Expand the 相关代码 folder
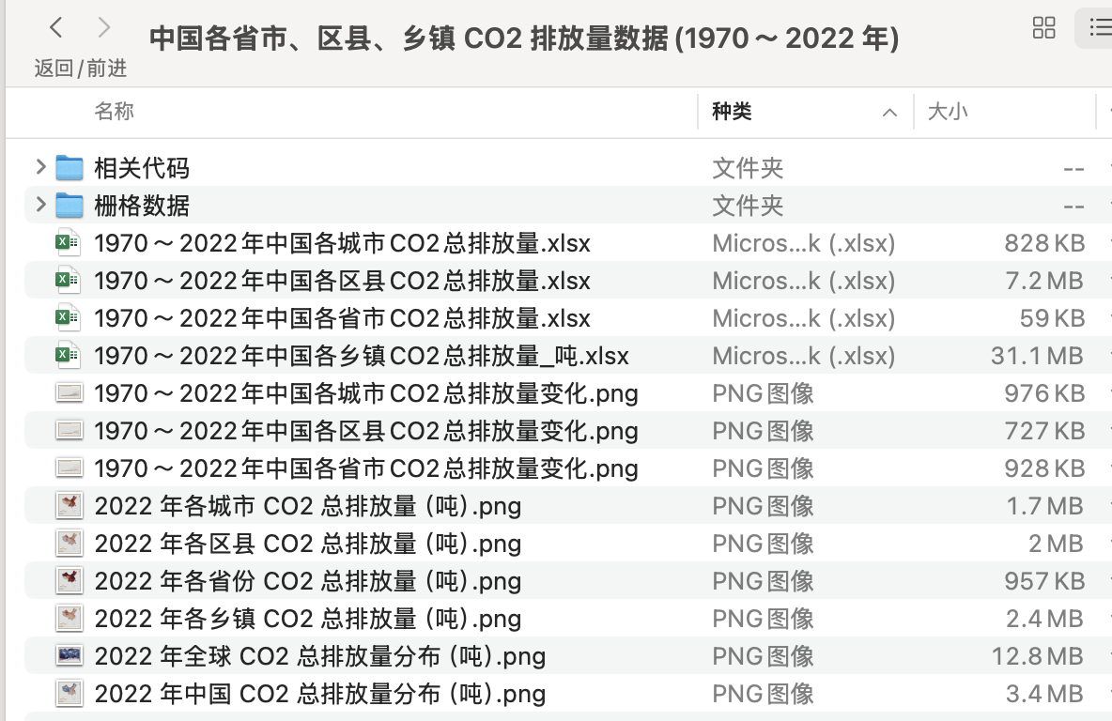1112x721 pixels. tap(40, 168)
